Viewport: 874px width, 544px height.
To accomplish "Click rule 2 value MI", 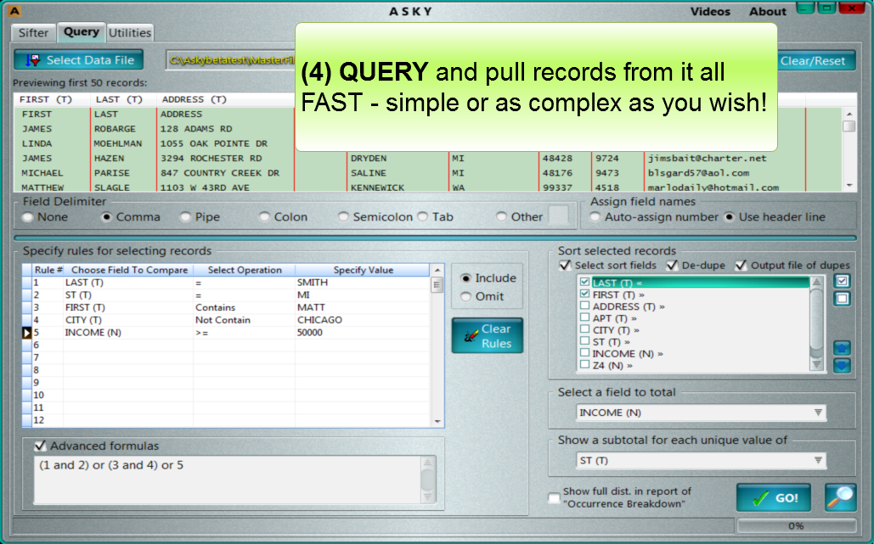I will (303, 295).
